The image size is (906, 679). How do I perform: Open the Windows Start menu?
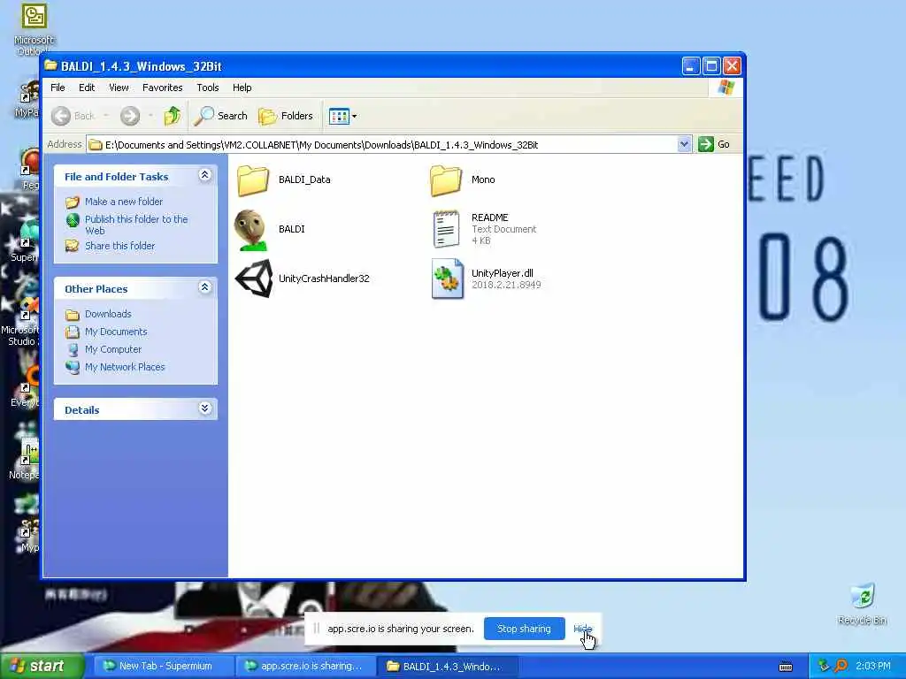click(42, 667)
